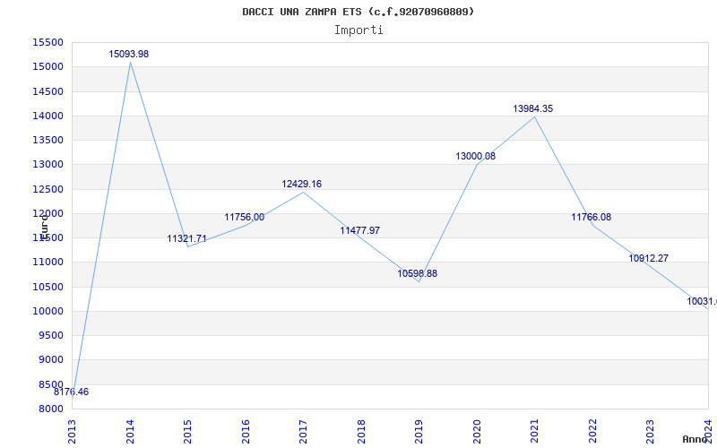Select the 9500 y-axis tick label
Image resolution: width=717 pixels, height=448 pixels.
[50, 335]
